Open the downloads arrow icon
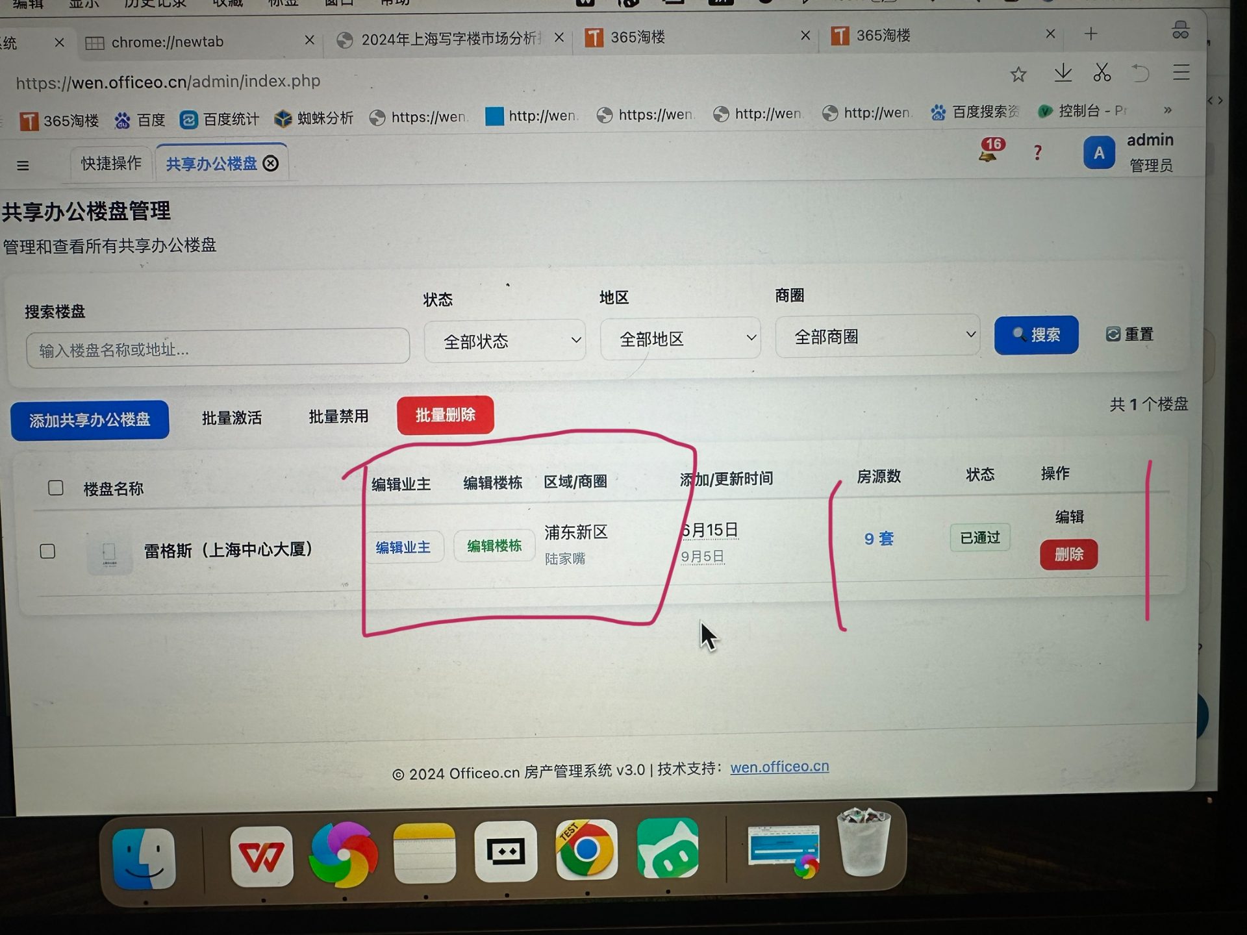This screenshot has height=935, width=1247. click(x=1063, y=73)
